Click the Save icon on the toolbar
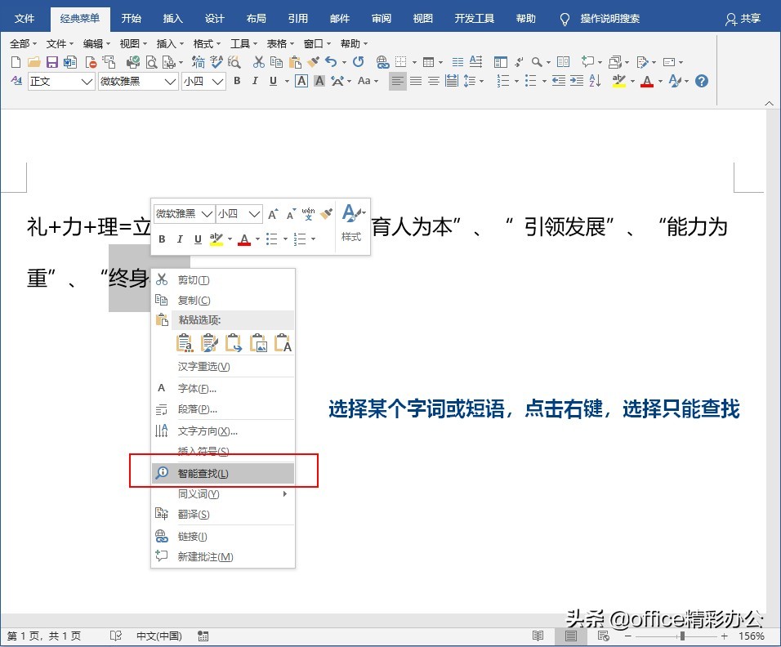 pos(51,61)
